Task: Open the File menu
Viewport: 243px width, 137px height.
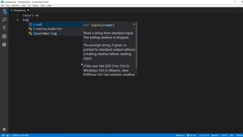Action: [x=3, y=6]
